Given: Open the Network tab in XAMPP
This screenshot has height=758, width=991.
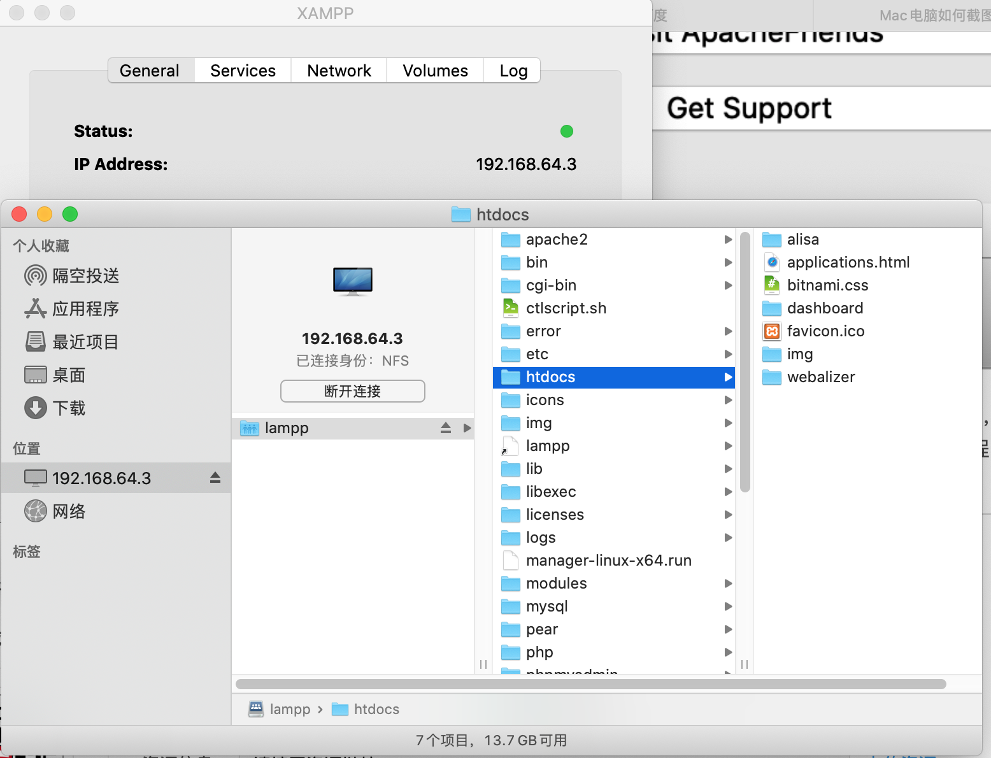Looking at the screenshot, I should pos(339,71).
